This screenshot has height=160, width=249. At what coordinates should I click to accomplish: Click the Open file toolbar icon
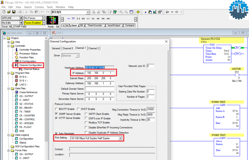pos(9,12)
